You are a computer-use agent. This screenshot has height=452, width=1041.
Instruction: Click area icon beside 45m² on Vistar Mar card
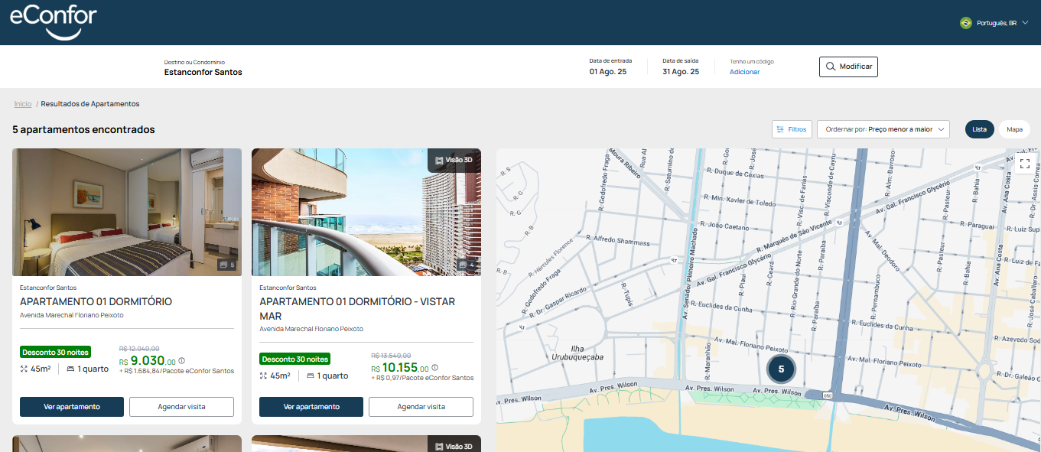(x=264, y=376)
